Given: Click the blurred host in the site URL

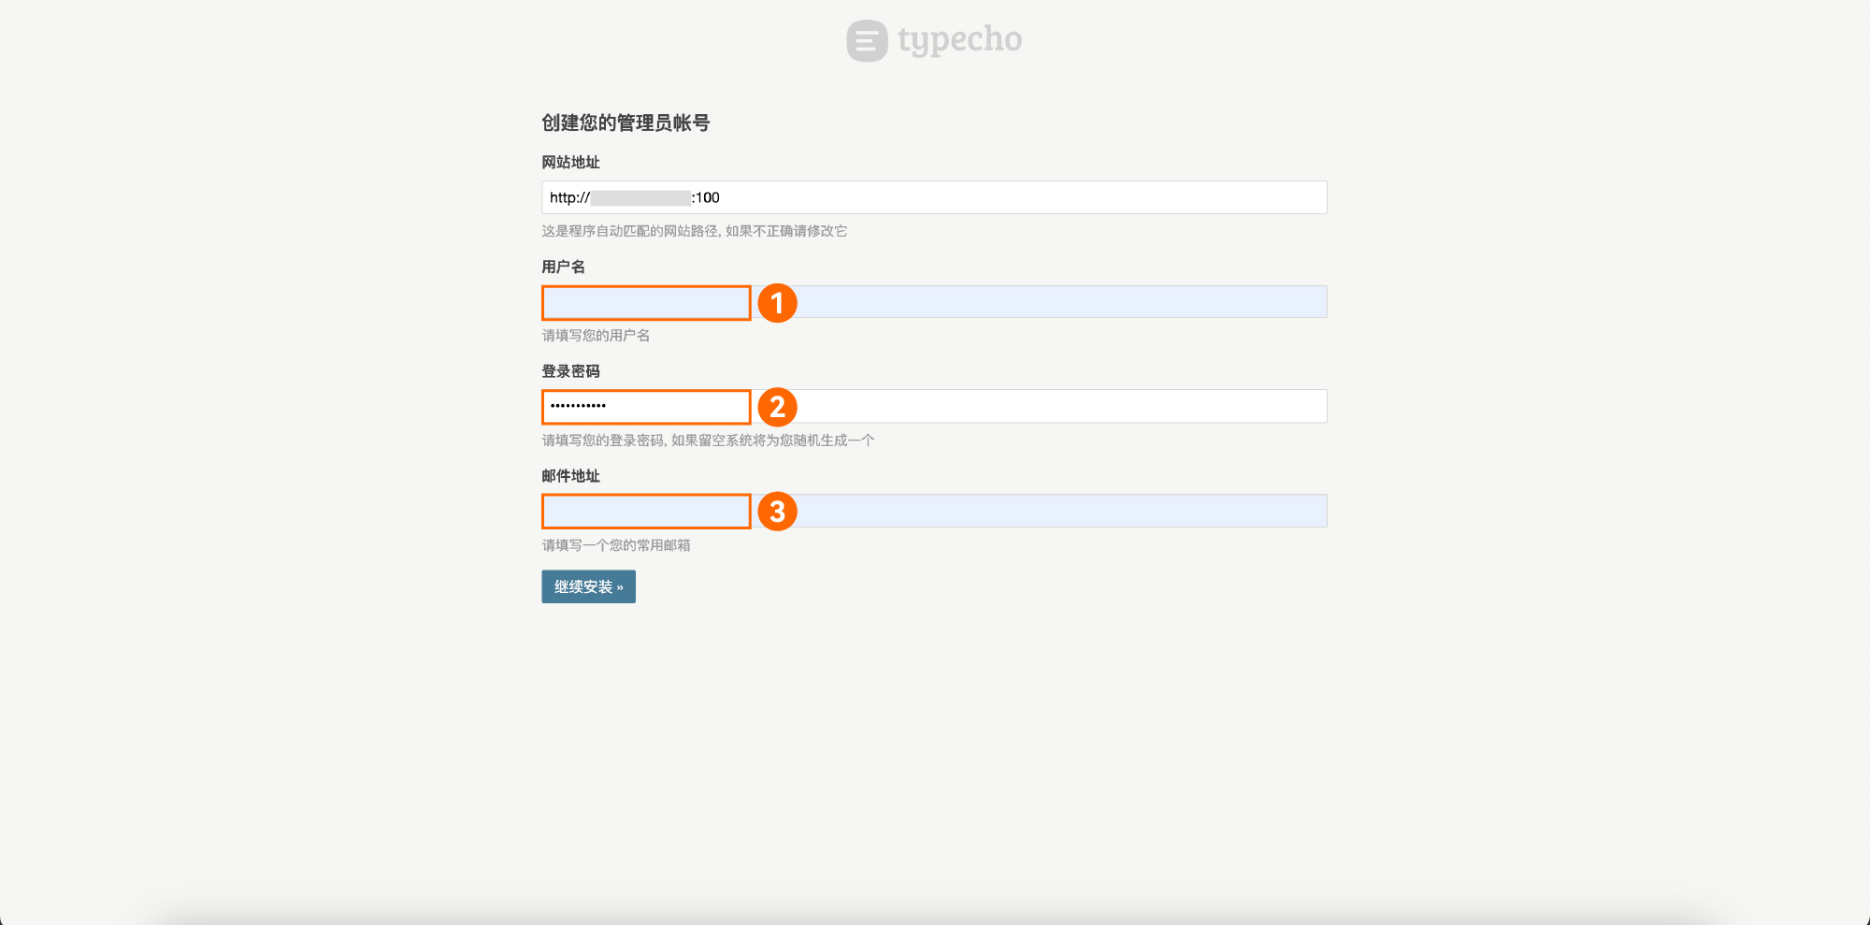Looking at the screenshot, I should pos(640,197).
